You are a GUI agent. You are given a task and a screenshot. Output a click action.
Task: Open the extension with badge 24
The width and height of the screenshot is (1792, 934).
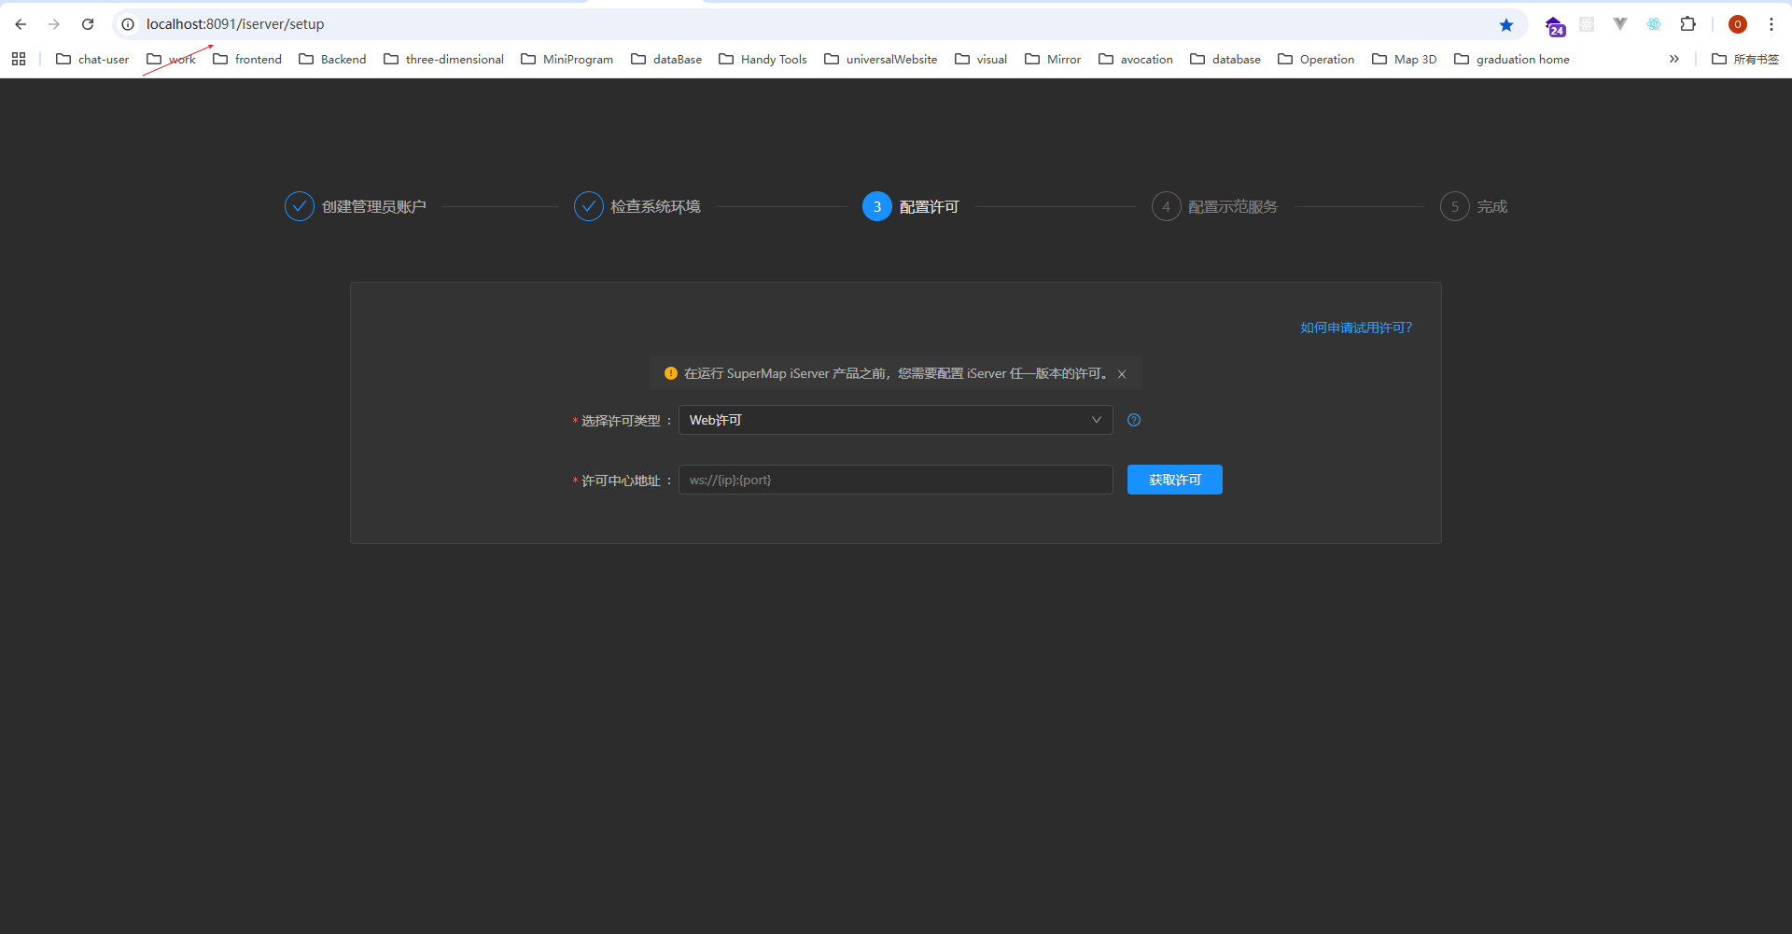1555,26
